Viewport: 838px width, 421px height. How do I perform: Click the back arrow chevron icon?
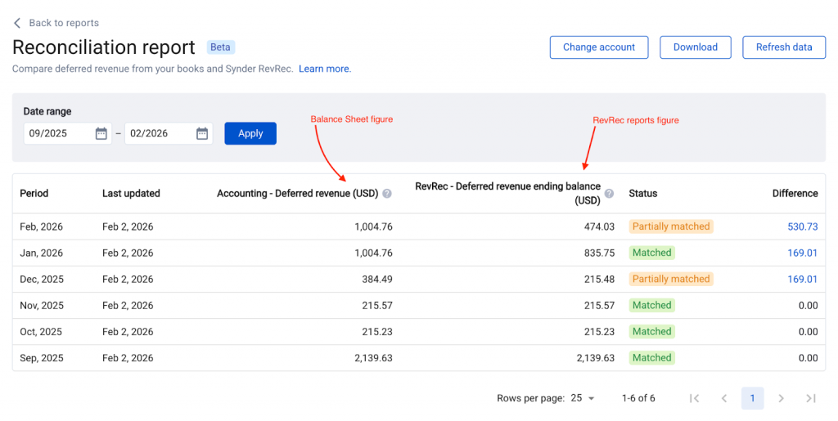(17, 23)
